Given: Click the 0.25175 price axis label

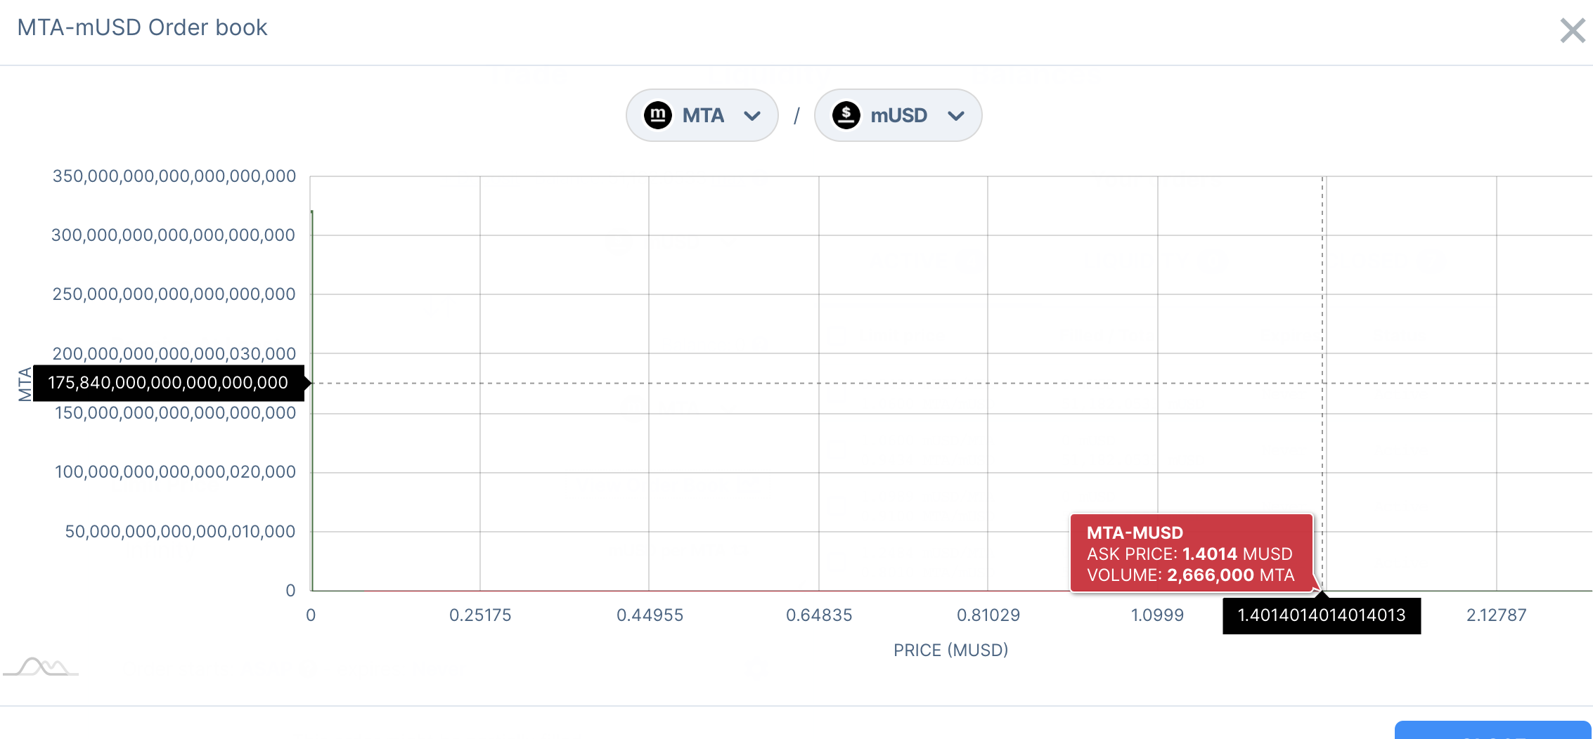Looking at the screenshot, I should [x=480, y=615].
